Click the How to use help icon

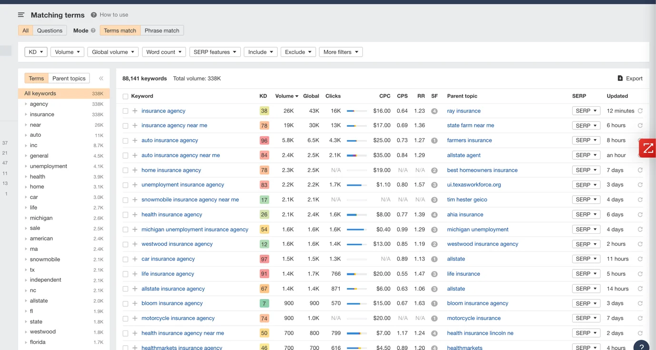(x=94, y=15)
